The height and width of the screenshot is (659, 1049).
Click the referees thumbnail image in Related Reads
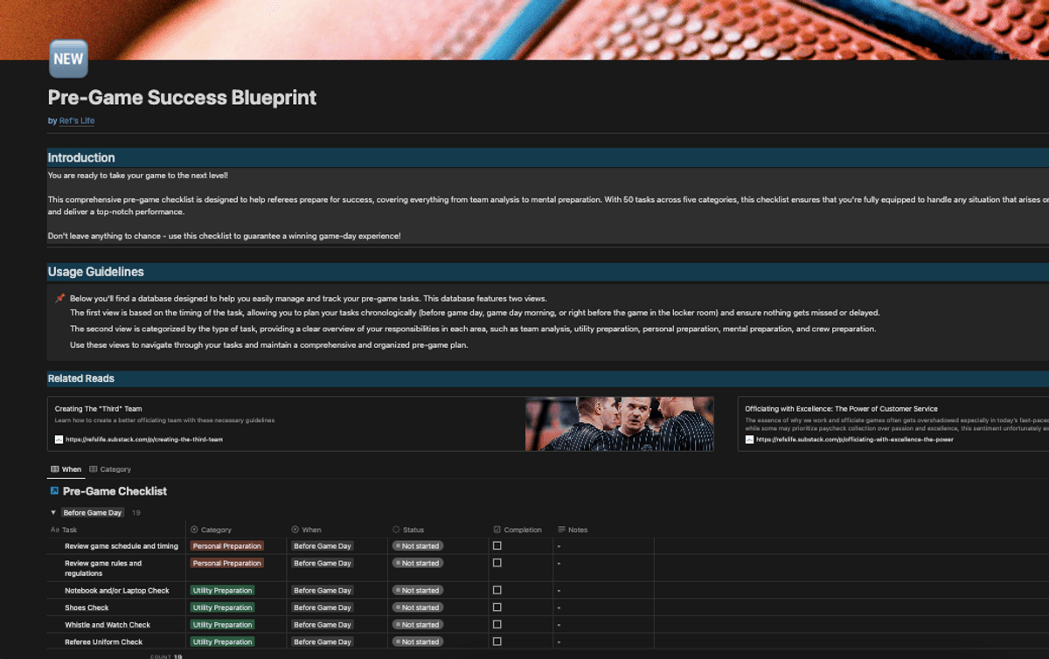[619, 424]
